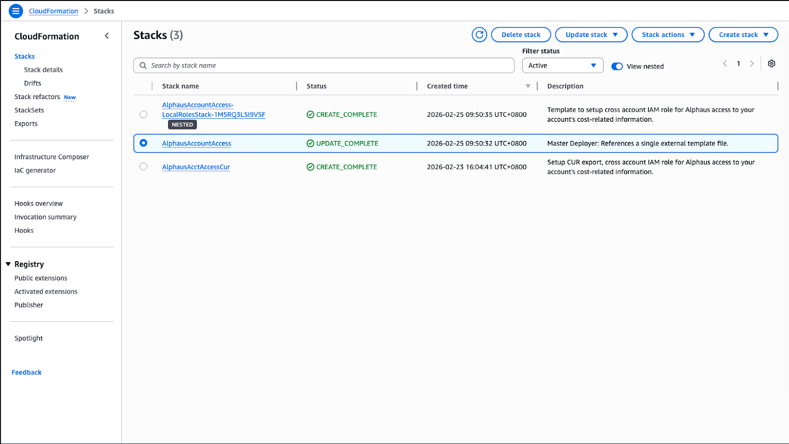Image resolution: width=789 pixels, height=444 pixels.
Task: Click the Search by stack name field
Action: coord(324,66)
